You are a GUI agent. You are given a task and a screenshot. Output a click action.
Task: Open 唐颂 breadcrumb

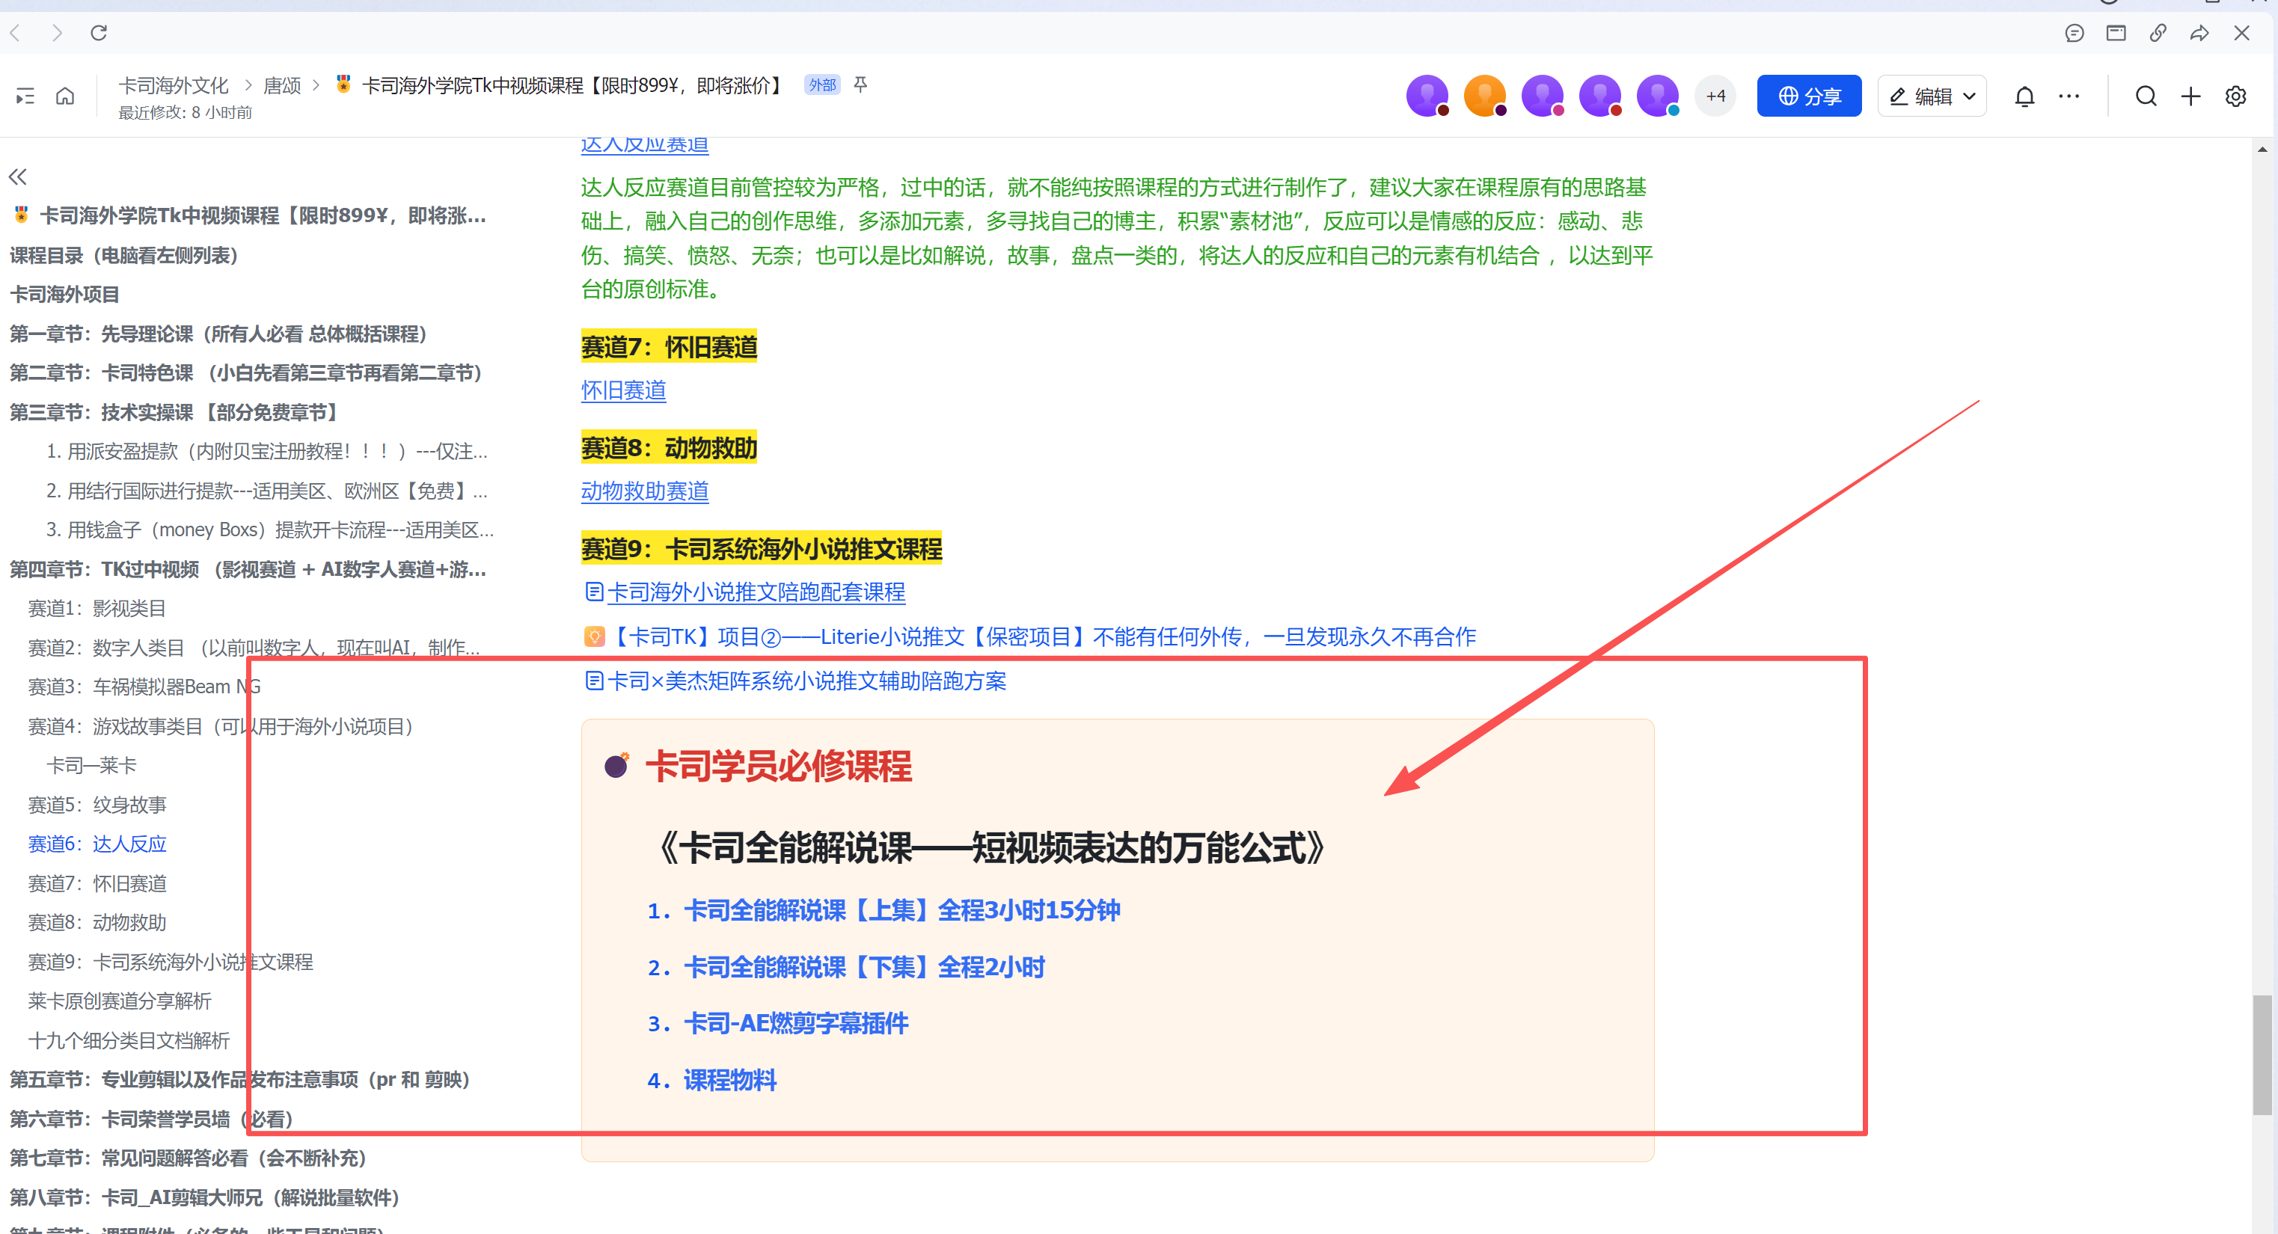coord(282,85)
